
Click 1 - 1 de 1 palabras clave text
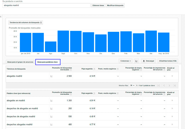pos(145,85)
